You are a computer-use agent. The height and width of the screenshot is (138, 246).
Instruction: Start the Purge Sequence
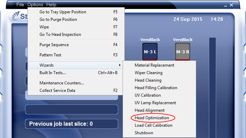tap(54, 45)
